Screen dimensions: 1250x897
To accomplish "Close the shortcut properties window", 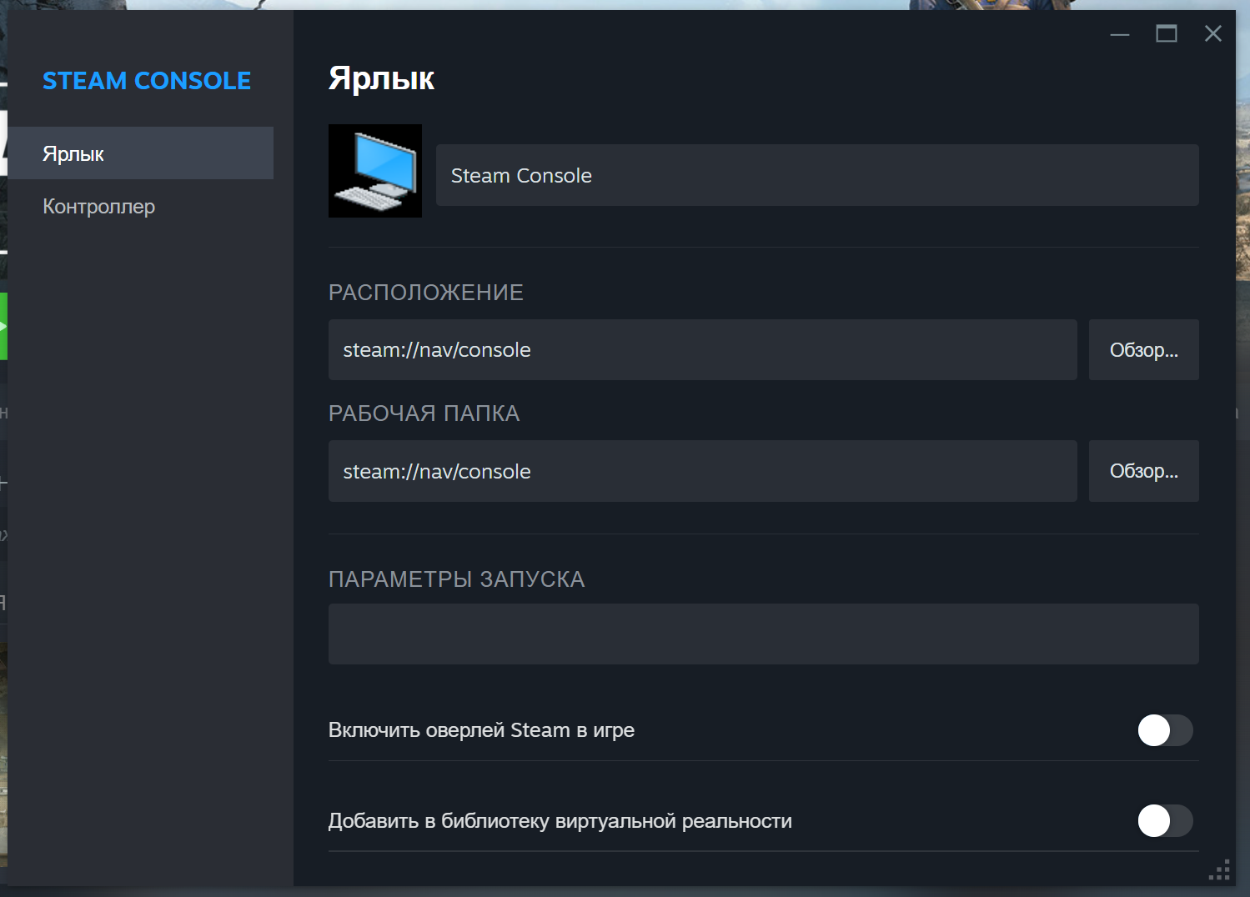I will click(x=1213, y=34).
